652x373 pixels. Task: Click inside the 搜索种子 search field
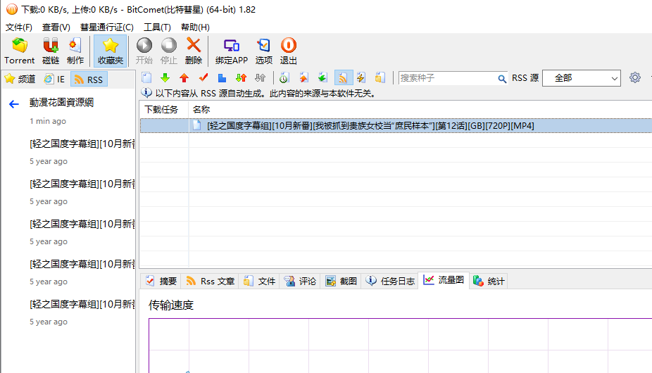tap(447, 78)
